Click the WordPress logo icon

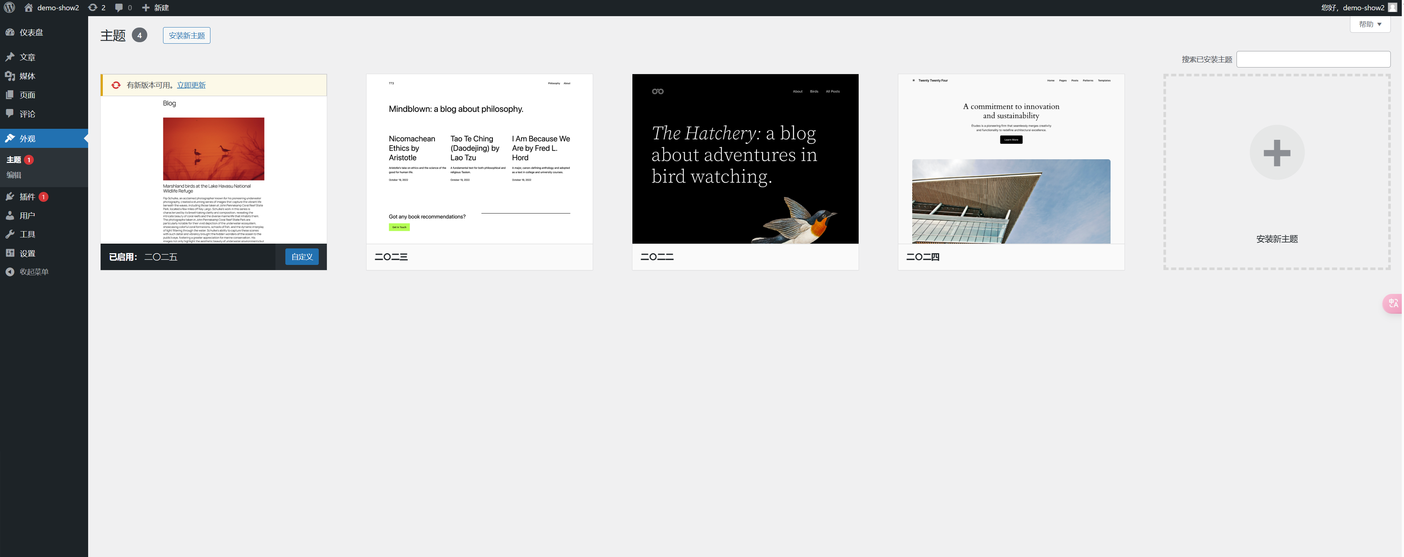(x=9, y=8)
